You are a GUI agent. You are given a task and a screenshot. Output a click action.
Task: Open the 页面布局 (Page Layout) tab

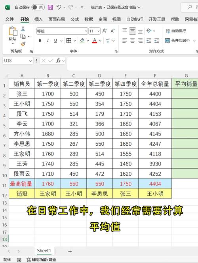click(x=57, y=19)
